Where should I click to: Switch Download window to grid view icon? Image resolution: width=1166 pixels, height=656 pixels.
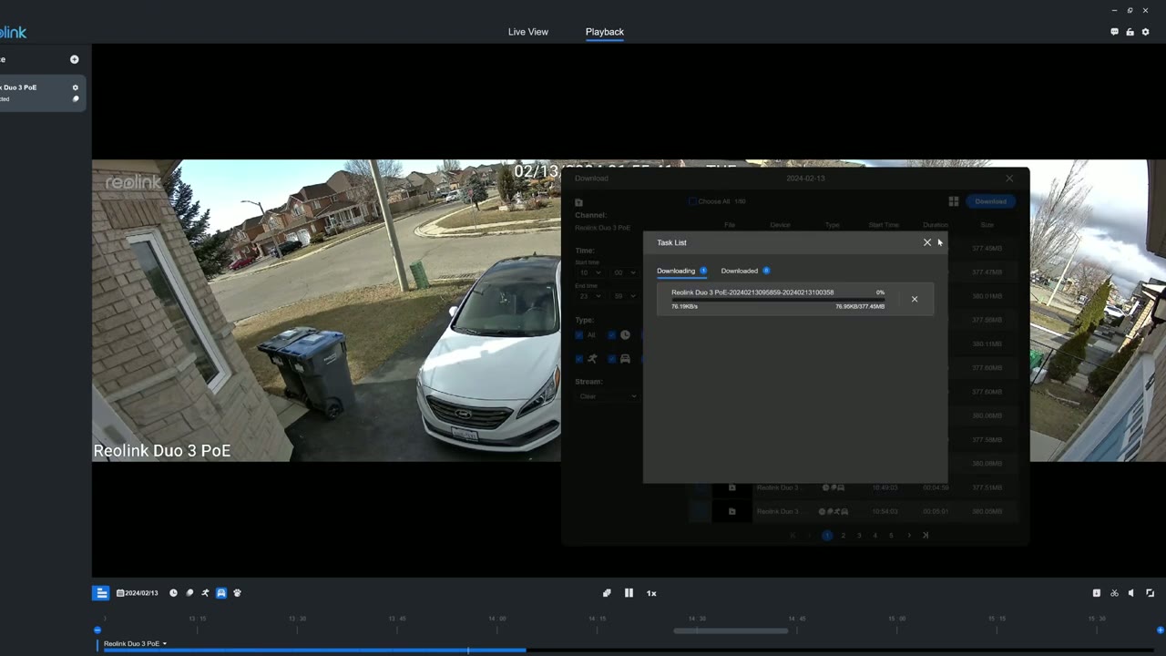[954, 201]
